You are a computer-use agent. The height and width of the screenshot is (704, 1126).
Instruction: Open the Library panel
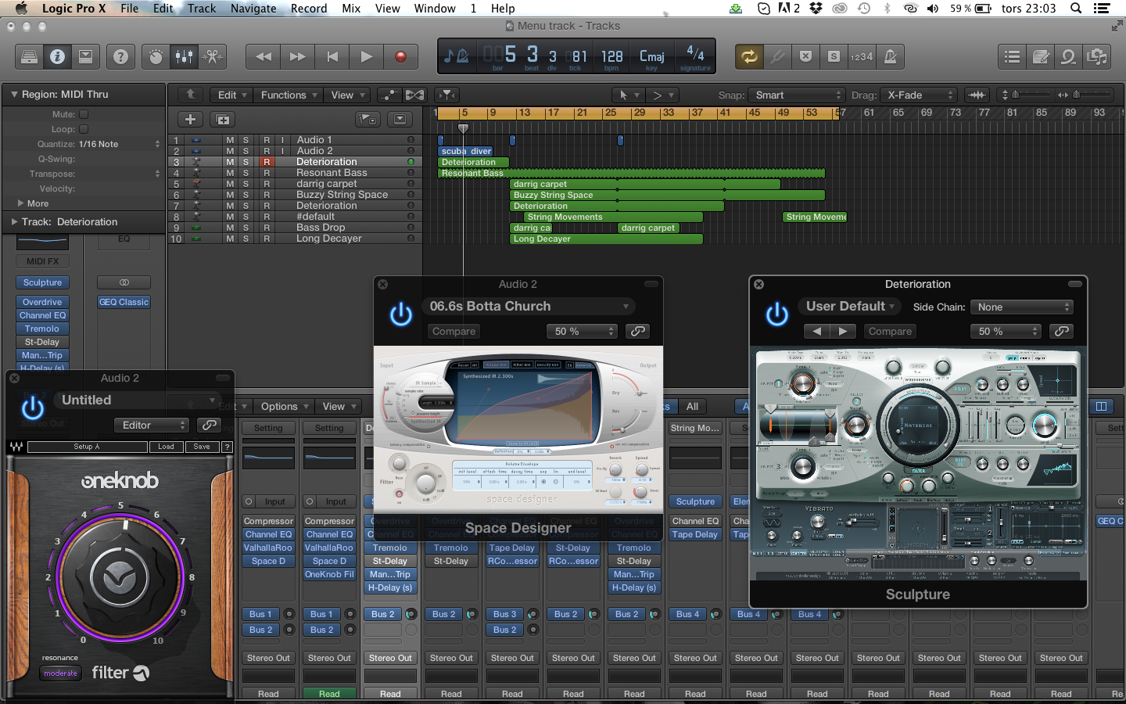point(29,56)
